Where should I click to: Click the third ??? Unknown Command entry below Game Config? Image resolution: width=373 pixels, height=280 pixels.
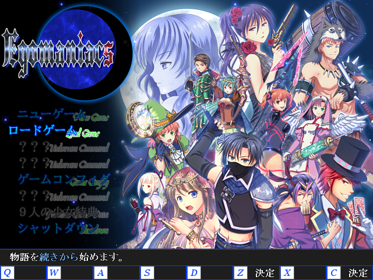(x=64, y=197)
